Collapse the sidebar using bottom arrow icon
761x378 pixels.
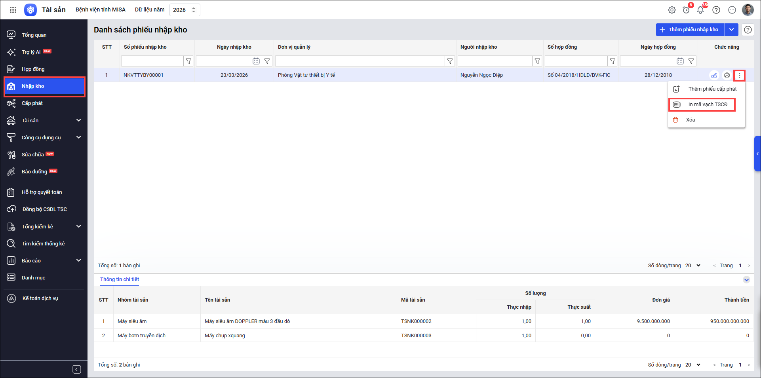(x=77, y=369)
